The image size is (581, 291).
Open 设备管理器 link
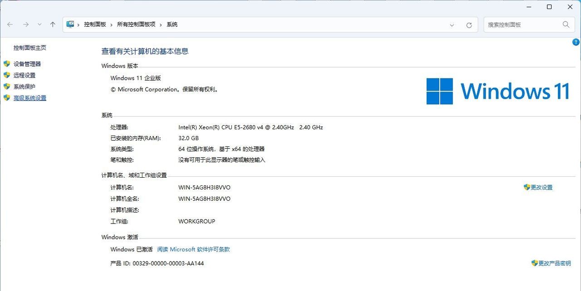point(27,64)
